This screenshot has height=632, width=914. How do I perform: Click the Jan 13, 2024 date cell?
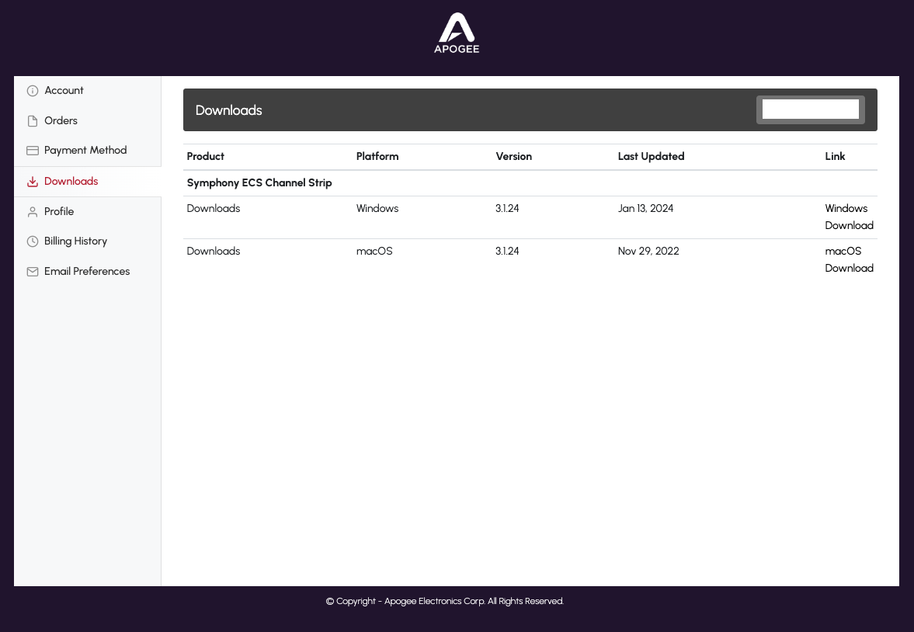coord(645,209)
